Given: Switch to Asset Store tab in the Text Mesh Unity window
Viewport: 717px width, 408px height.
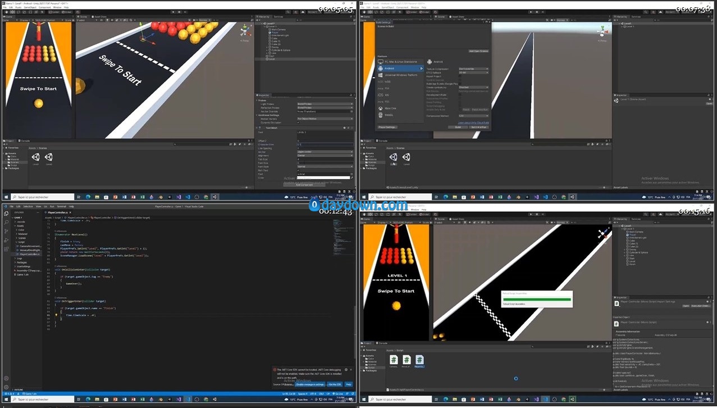Looking at the screenshot, I should [100, 17].
